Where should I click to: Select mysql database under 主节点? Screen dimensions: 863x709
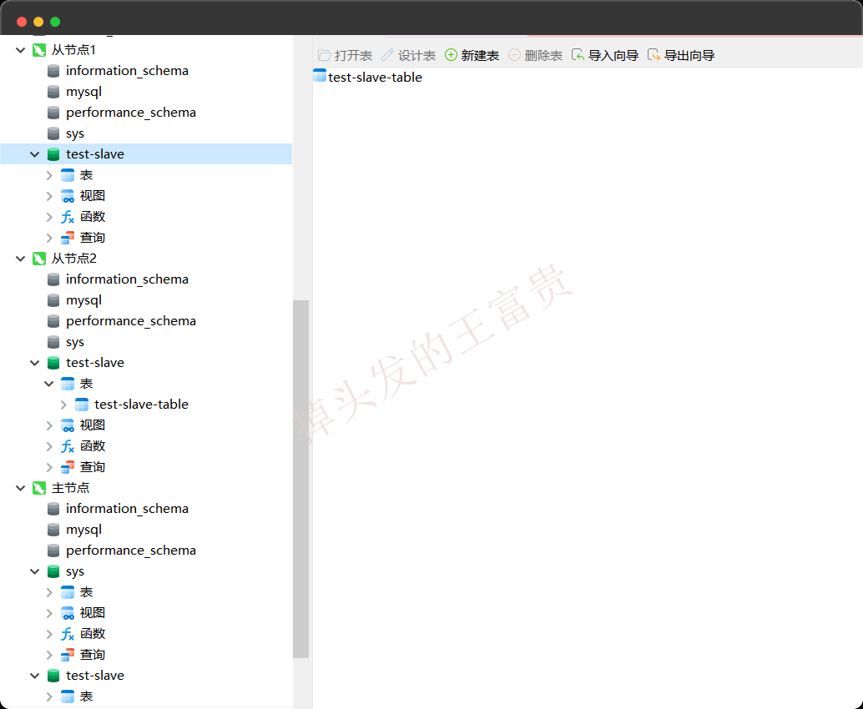coord(83,530)
